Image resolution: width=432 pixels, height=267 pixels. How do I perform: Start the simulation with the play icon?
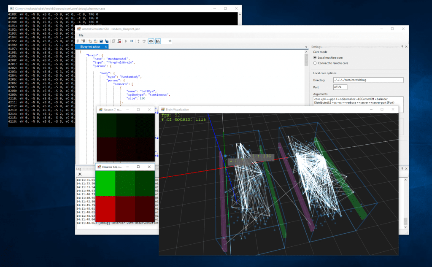click(126, 41)
